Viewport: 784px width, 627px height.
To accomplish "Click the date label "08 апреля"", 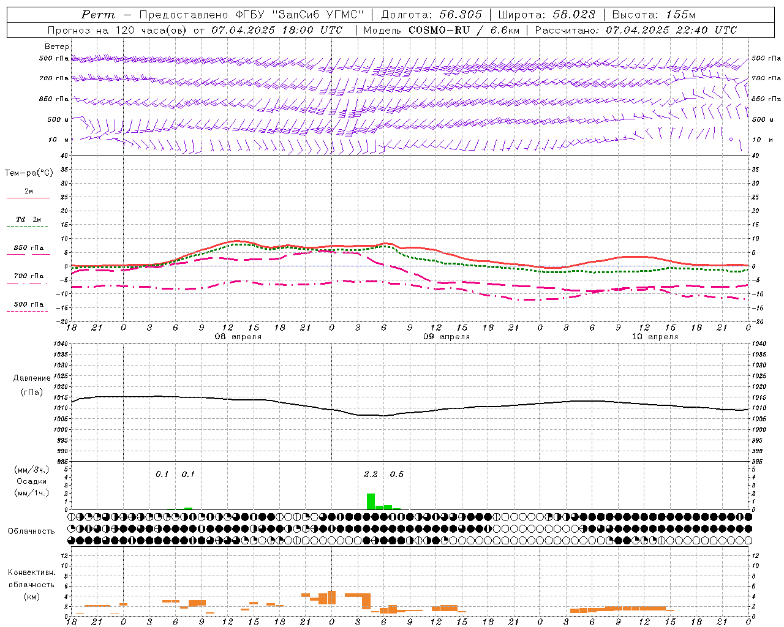I will click(238, 337).
